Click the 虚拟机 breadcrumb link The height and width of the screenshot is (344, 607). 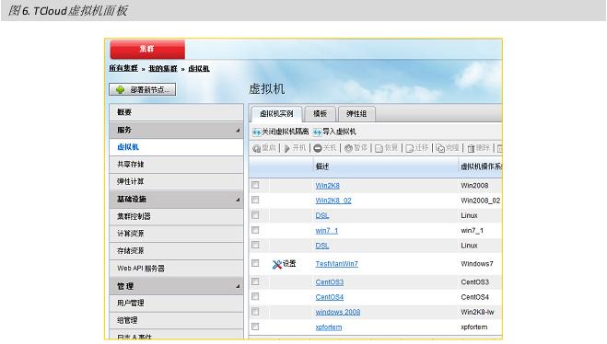tap(199, 68)
